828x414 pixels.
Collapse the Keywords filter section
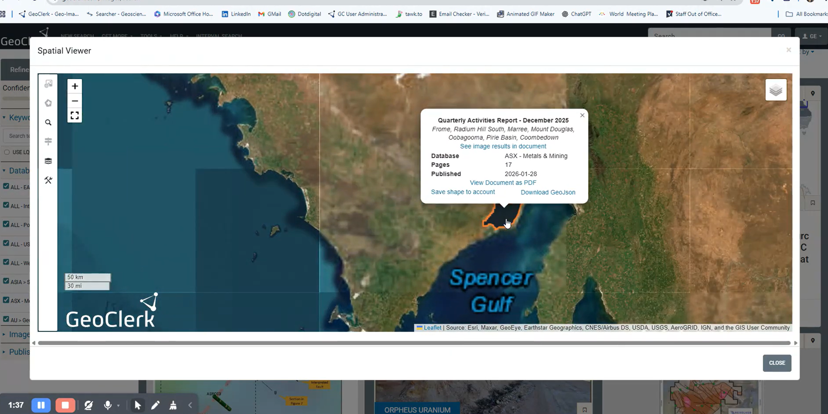(16, 118)
